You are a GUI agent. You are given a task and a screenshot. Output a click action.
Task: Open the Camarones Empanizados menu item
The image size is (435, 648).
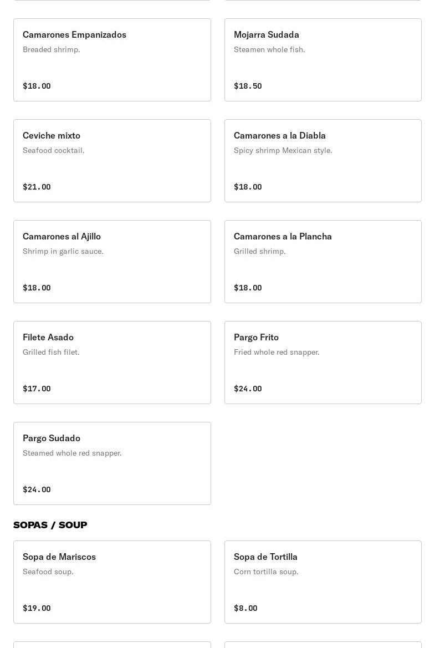[112, 60]
